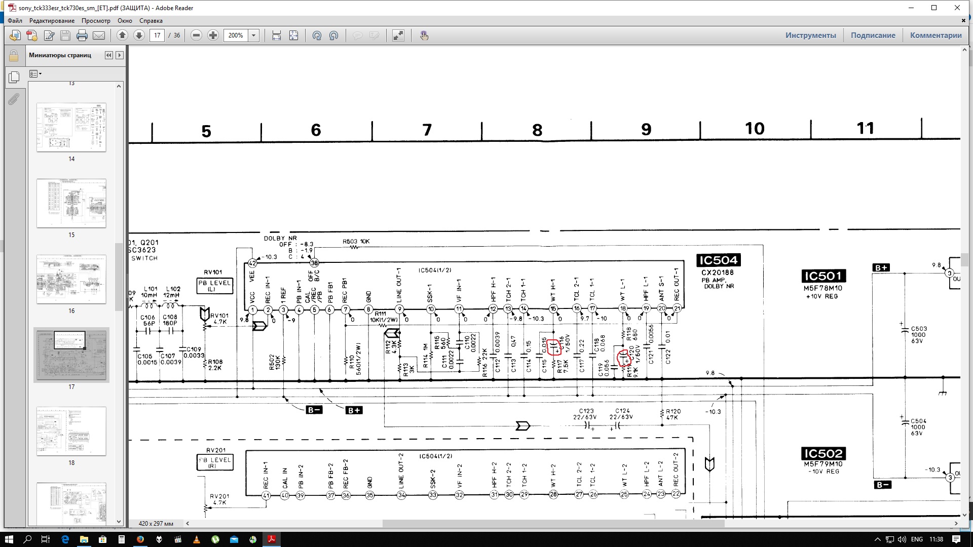Open the Комментарии pane

click(935, 35)
